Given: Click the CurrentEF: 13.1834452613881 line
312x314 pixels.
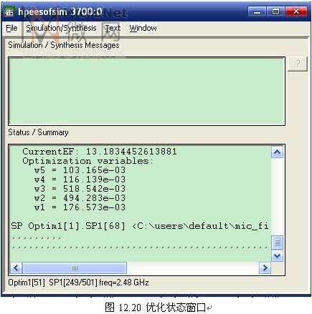Looking at the screenshot, I should [x=100, y=152].
